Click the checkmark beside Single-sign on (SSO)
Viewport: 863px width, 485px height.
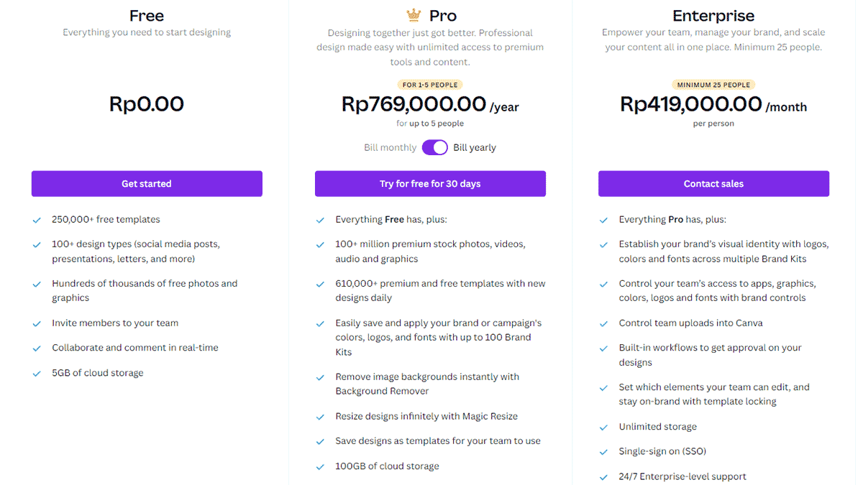(x=603, y=451)
